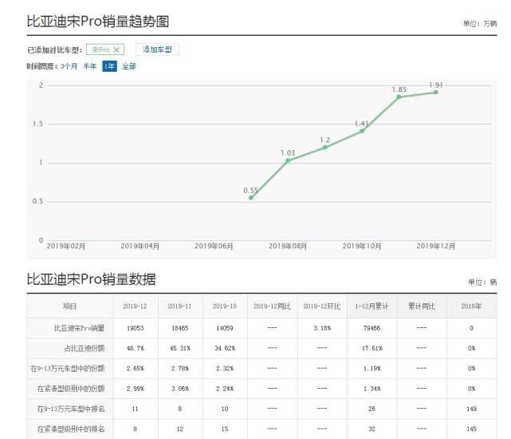Image resolution: width=511 pixels, height=439 pixels.
Task: Click the 1.19% cell
Action: click(371, 369)
